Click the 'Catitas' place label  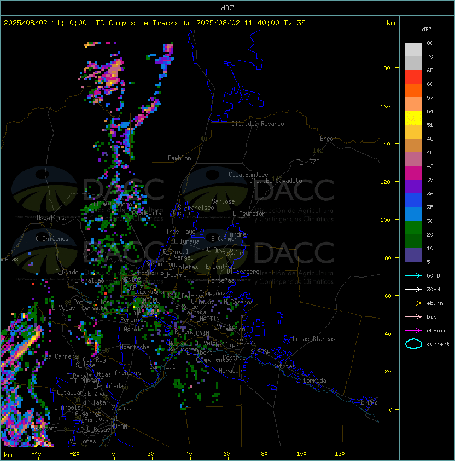[x=284, y=366]
